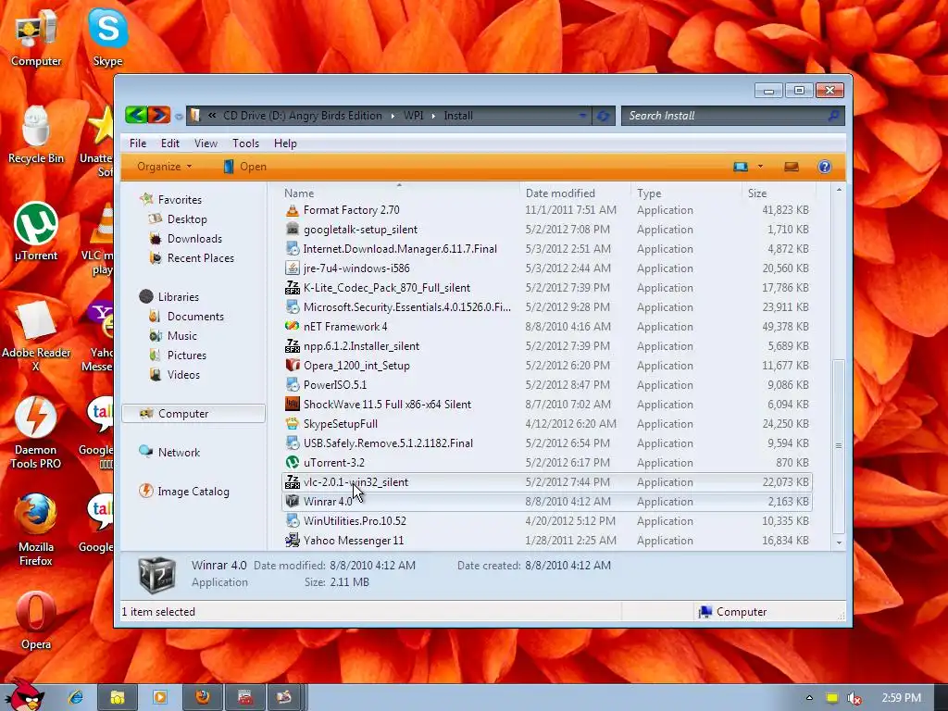Screen dimensions: 948x711
Task: Click the refresh button next to address bar
Action: click(603, 116)
